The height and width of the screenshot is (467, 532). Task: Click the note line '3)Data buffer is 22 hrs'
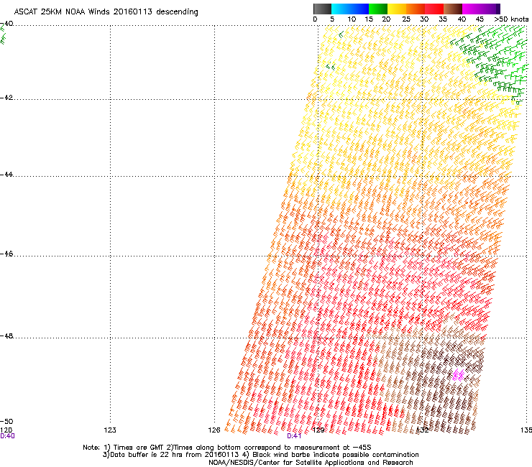pos(260,455)
